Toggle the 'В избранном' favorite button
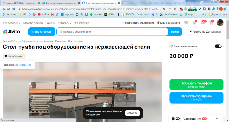The width and height of the screenshot is (229, 122). [14, 56]
